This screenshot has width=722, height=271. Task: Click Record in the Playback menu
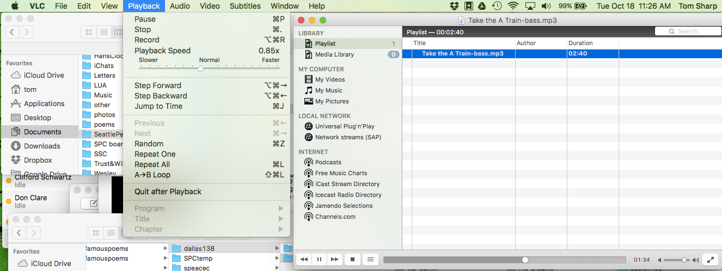coord(147,40)
